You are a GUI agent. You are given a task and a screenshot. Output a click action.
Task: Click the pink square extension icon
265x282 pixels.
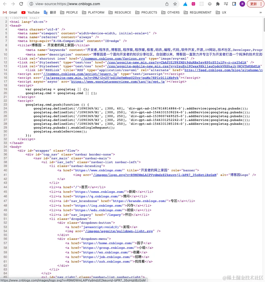tap(193, 4)
